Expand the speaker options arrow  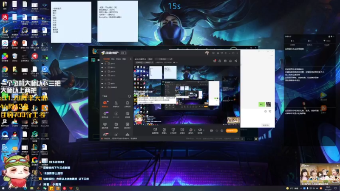tap(204, 130)
